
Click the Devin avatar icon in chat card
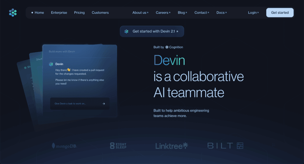[x=51, y=64]
